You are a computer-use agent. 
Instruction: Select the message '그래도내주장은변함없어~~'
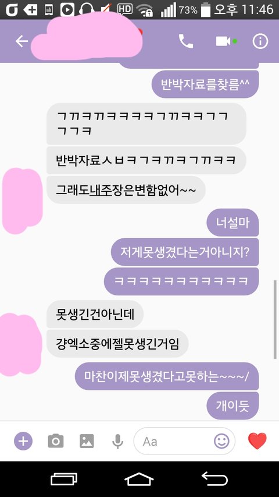[126, 190]
